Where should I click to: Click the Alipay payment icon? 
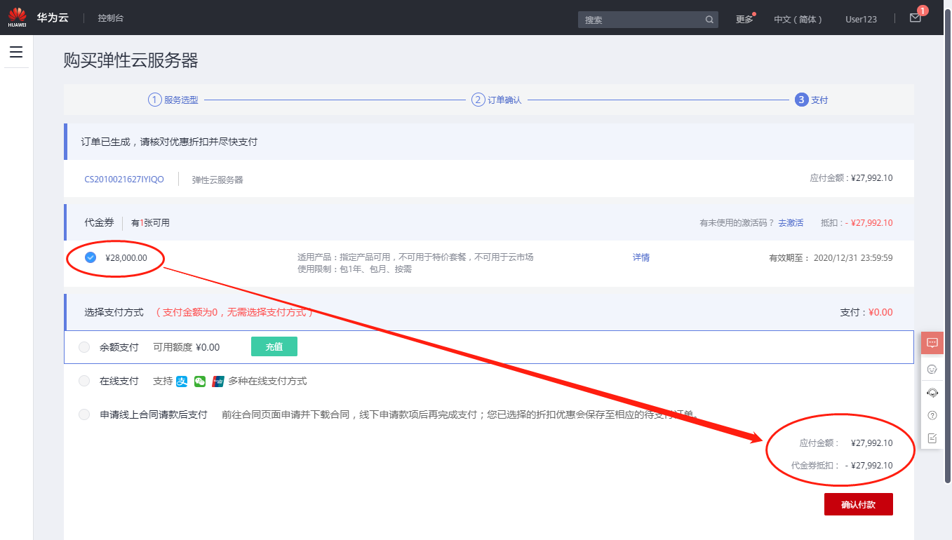[x=182, y=382]
